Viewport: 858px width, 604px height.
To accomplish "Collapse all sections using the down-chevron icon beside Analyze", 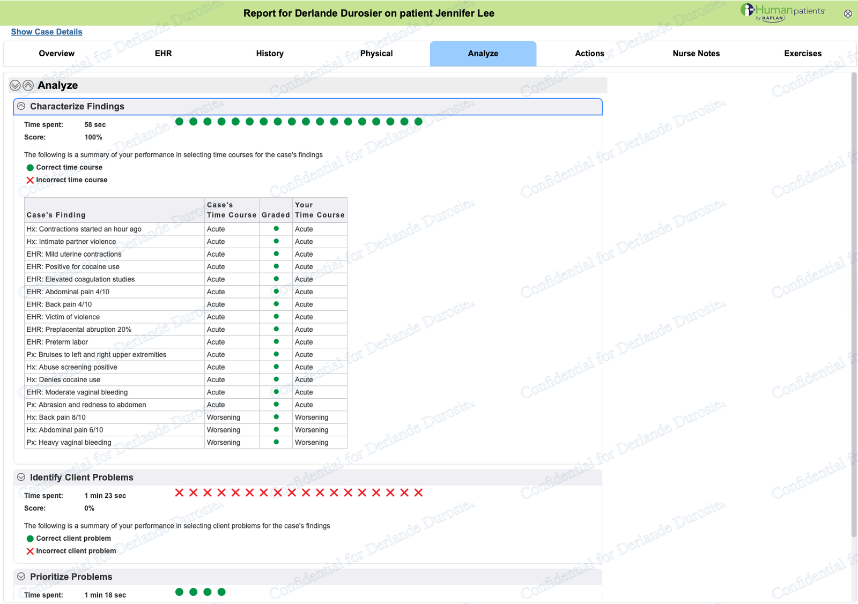I will click(x=15, y=85).
